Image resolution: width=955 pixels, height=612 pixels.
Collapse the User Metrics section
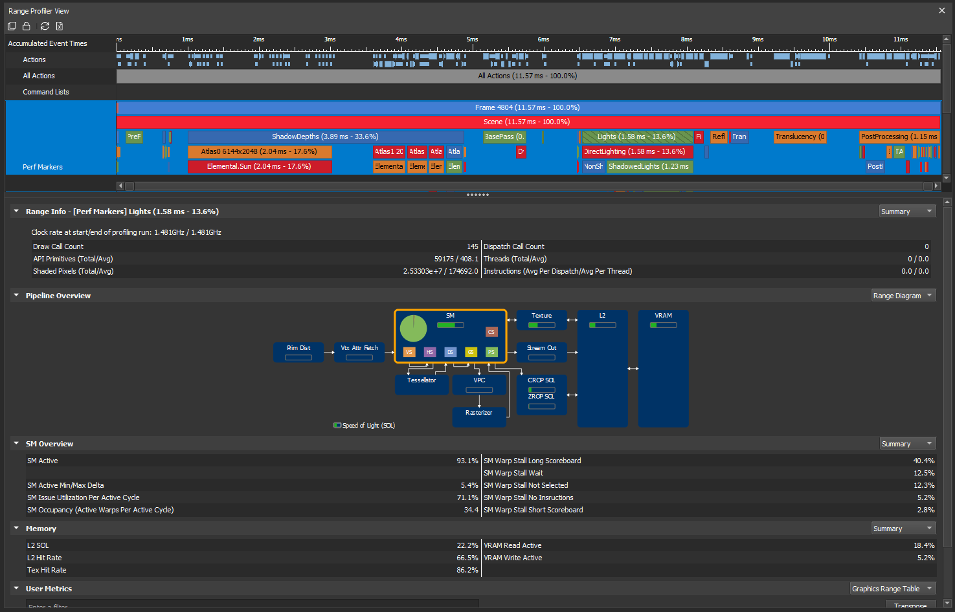(x=16, y=588)
